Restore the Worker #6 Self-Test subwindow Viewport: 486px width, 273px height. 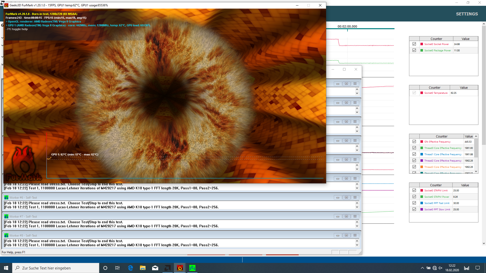[346, 197]
